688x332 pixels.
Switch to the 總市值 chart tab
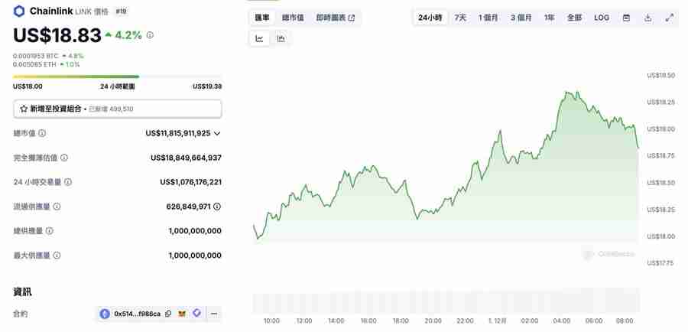coord(292,18)
